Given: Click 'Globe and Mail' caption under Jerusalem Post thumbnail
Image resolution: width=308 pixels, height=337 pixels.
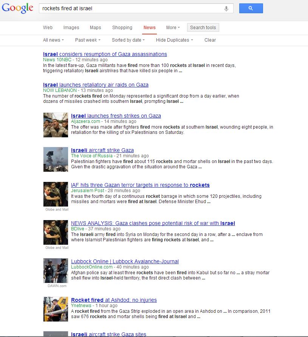Looking at the screenshot, I should [x=57, y=209].
